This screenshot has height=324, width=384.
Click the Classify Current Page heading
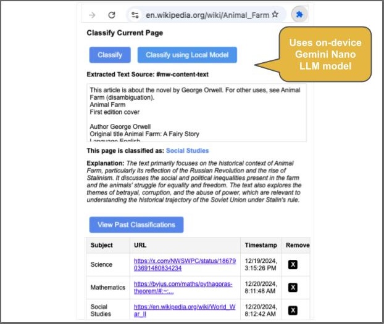pyautogui.click(x=125, y=33)
